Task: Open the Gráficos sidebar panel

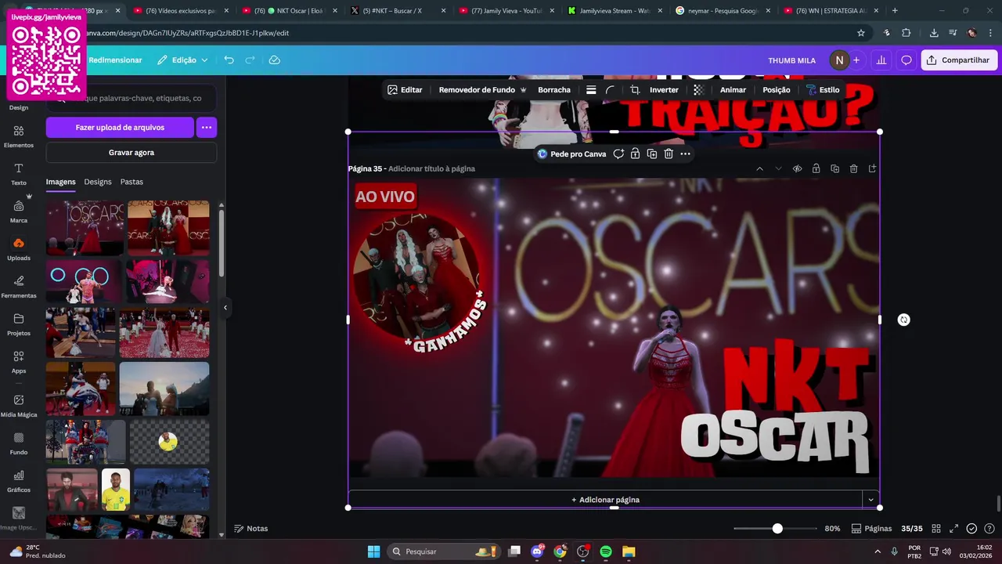Action: click(x=19, y=481)
